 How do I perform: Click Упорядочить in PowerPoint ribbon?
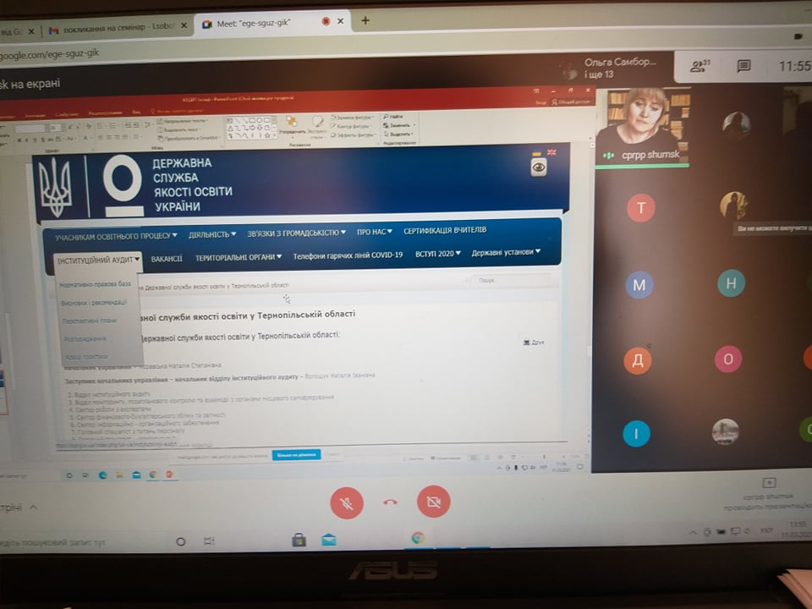coord(292,125)
